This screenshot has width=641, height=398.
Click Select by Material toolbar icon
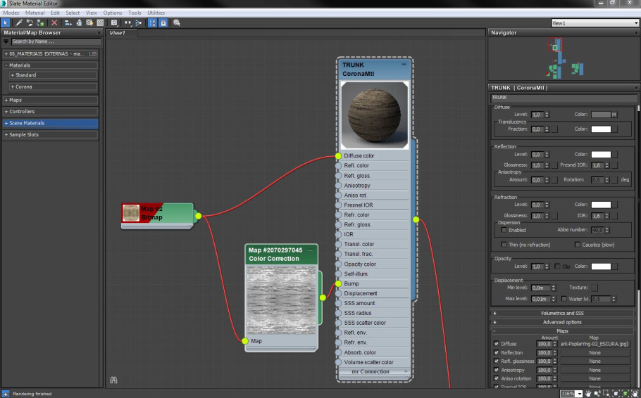point(177,23)
